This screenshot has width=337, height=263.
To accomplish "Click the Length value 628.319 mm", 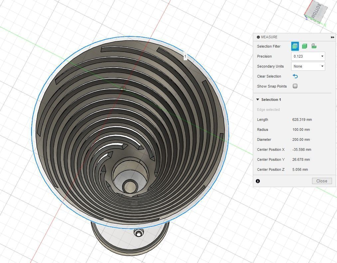I will tap(302, 120).
